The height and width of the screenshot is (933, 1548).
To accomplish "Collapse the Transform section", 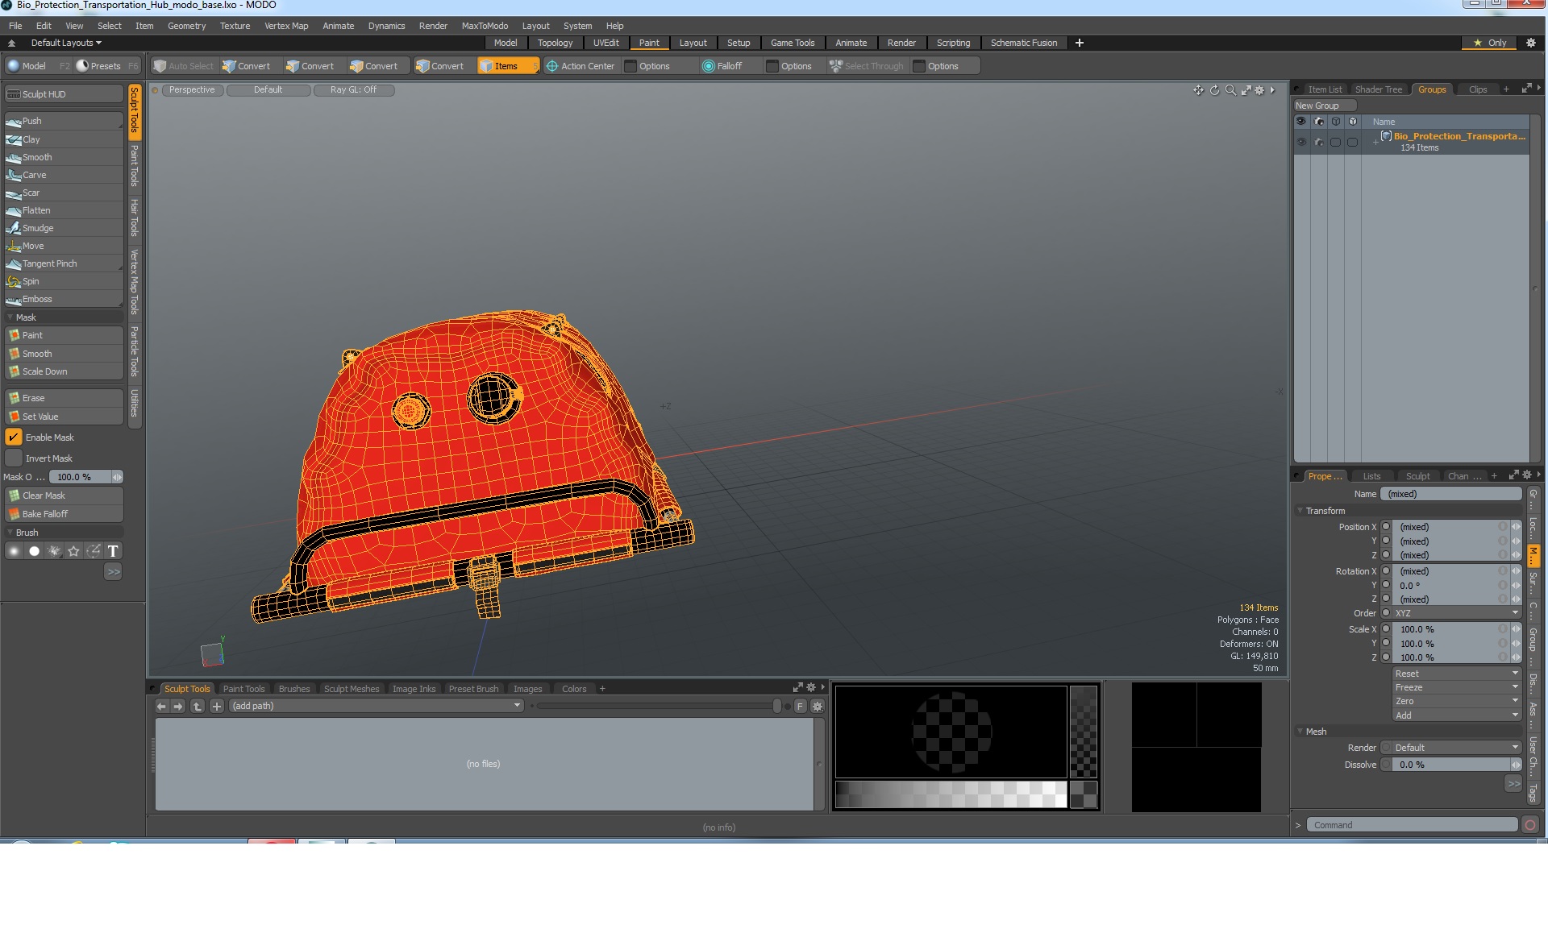I will [1300, 511].
